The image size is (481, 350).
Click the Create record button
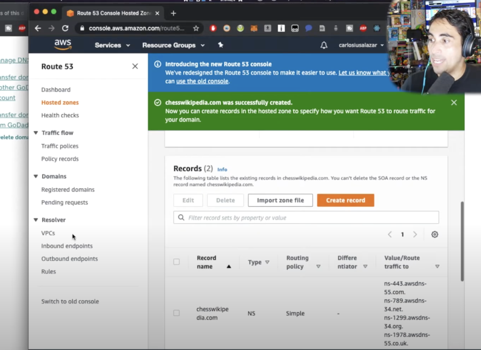345,200
